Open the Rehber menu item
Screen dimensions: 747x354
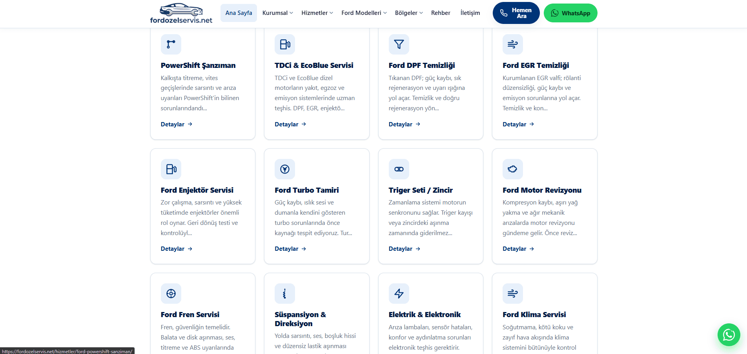pos(441,13)
